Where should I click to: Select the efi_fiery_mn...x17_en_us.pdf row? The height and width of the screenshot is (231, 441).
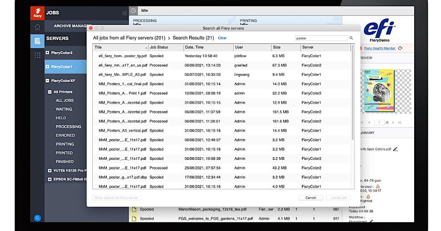point(222,65)
